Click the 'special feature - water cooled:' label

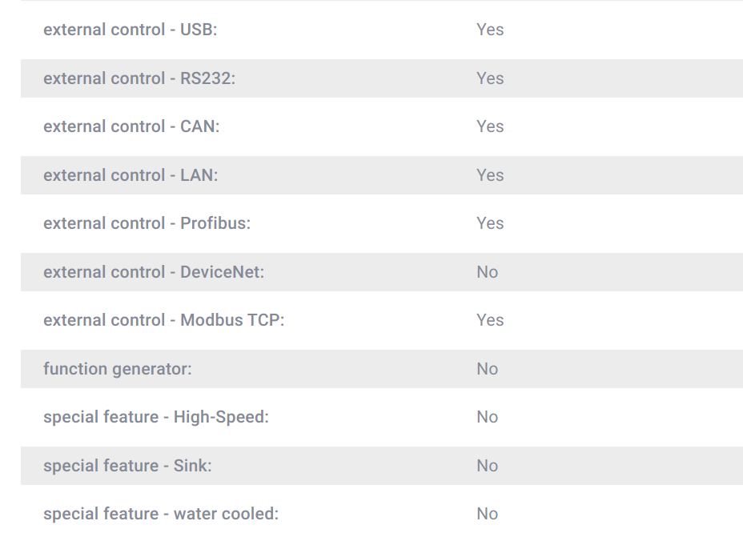pyautogui.click(x=161, y=514)
